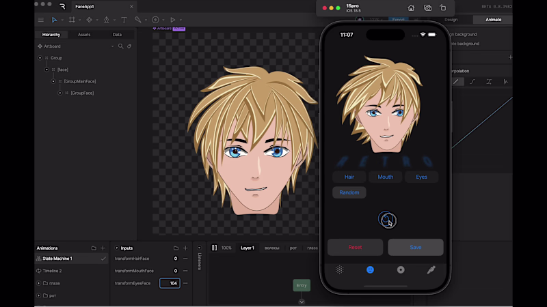This screenshot has width=547, height=307.
Task: Select the Layer 1 state machine tab
Action: 248,248
